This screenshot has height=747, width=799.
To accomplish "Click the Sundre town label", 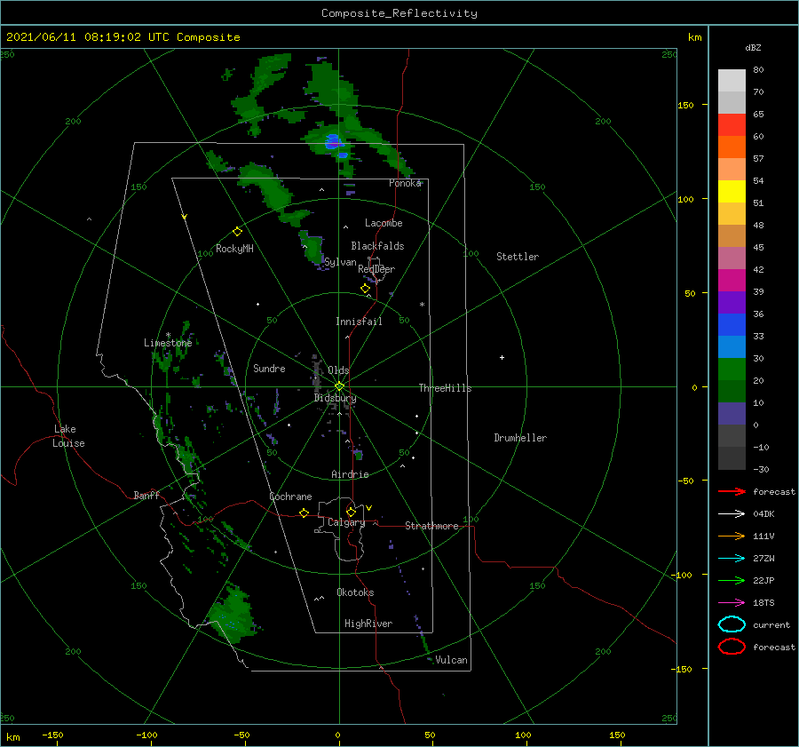I will [x=269, y=368].
